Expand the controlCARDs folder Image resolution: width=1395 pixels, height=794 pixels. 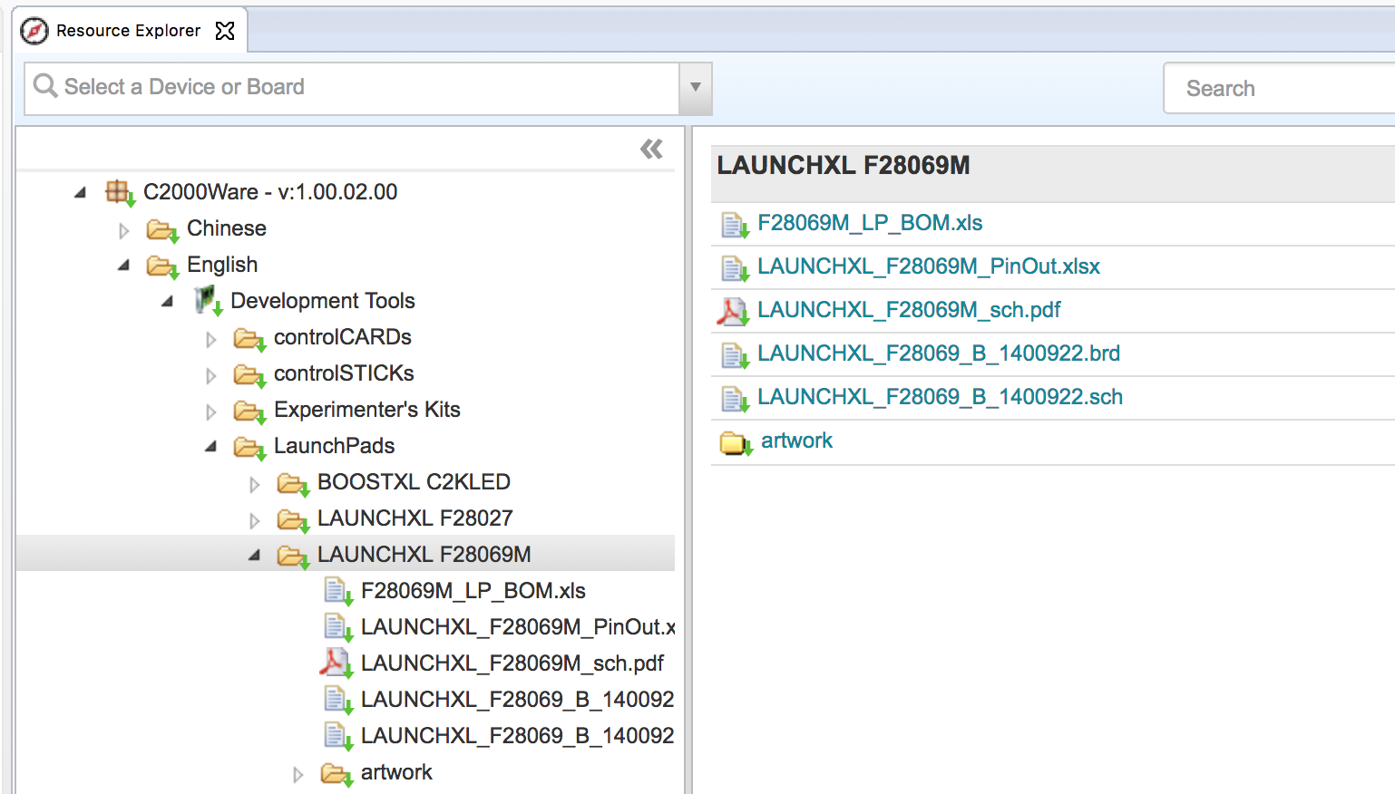[211, 339]
